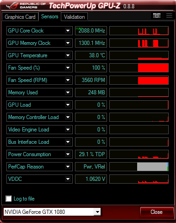Click the 29.1 % TDP value
176x223 pixels.
[x=91, y=154]
